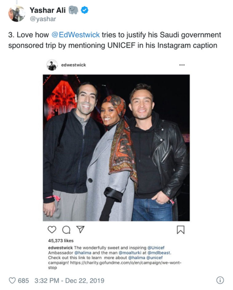The height and width of the screenshot is (290, 233).
Task: Open the @mdlbeast mention in caption
Action: coord(159,253)
